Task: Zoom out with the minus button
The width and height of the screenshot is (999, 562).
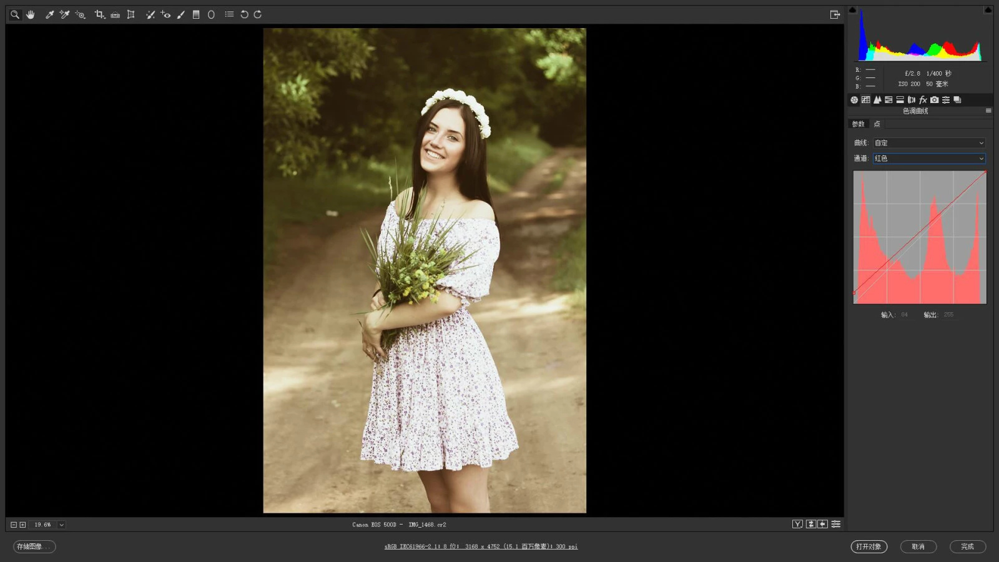Action: (x=14, y=525)
